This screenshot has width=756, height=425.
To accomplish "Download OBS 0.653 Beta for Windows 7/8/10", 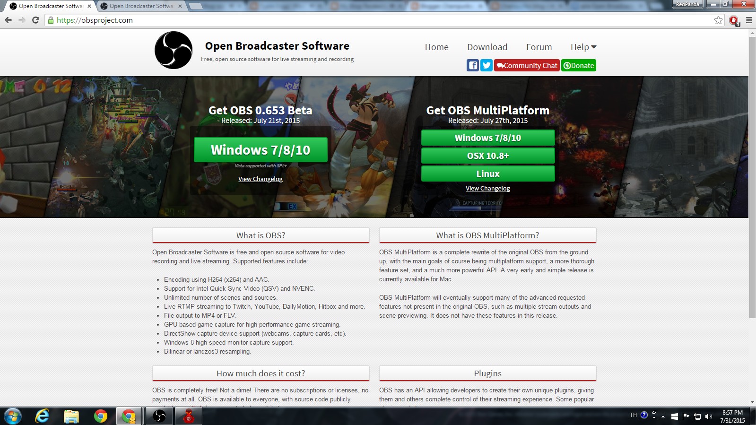I will pyautogui.click(x=261, y=150).
